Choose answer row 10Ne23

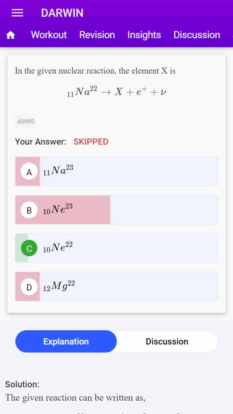pyautogui.click(x=116, y=210)
